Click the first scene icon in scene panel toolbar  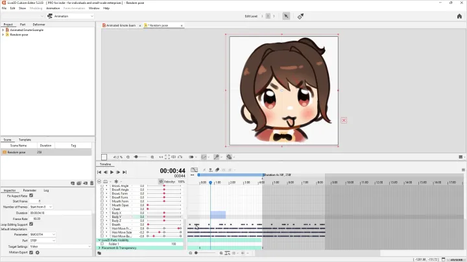click(x=73, y=183)
